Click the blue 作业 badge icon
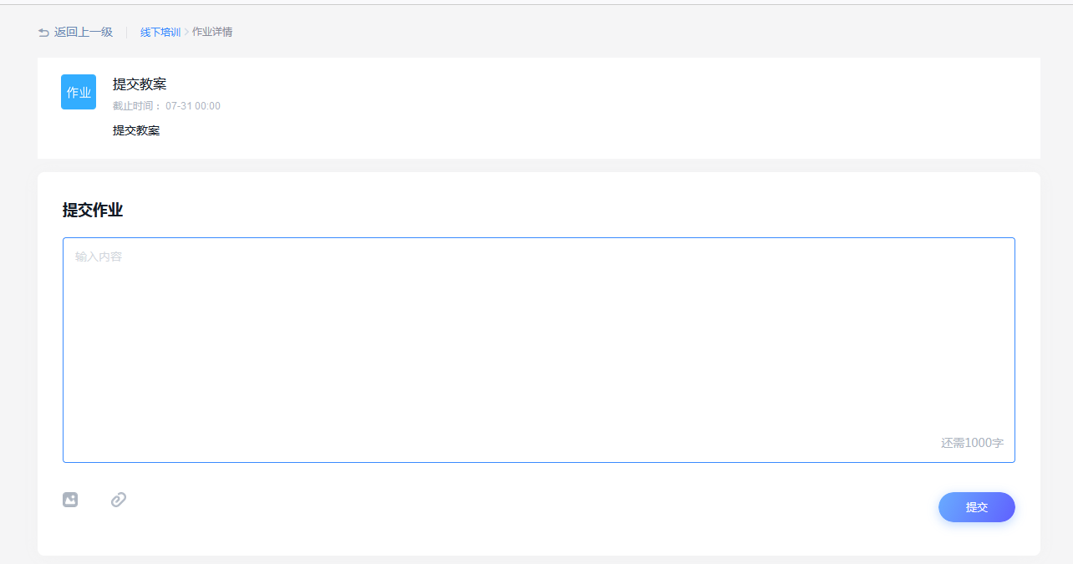The width and height of the screenshot is (1073, 564). pos(79,92)
